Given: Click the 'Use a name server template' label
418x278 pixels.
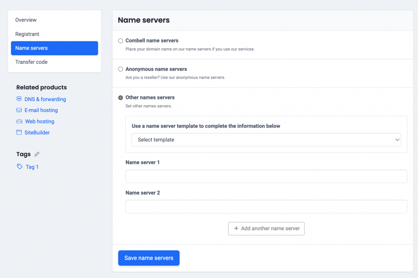Looking at the screenshot, I should tap(206, 126).
